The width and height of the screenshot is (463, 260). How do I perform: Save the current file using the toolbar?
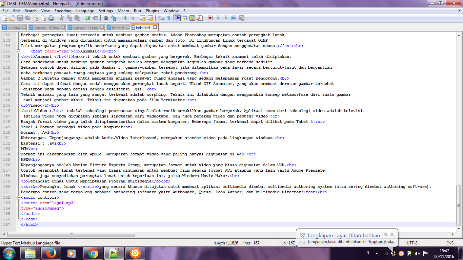(x=20, y=18)
